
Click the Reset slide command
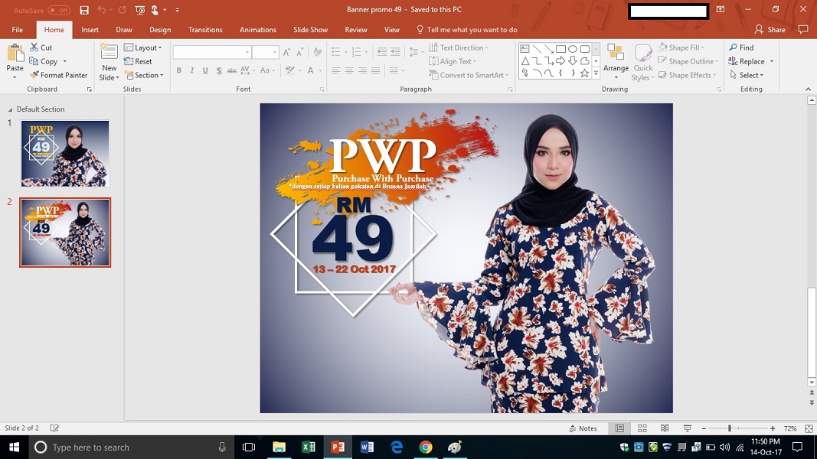(138, 61)
